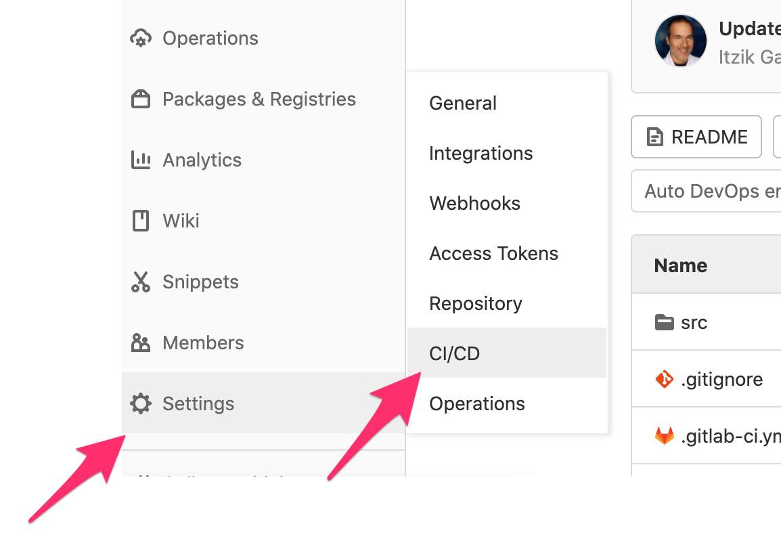This screenshot has height=551, width=781.
Task: Click the Packages & Registries box icon
Action: pyautogui.click(x=140, y=99)
